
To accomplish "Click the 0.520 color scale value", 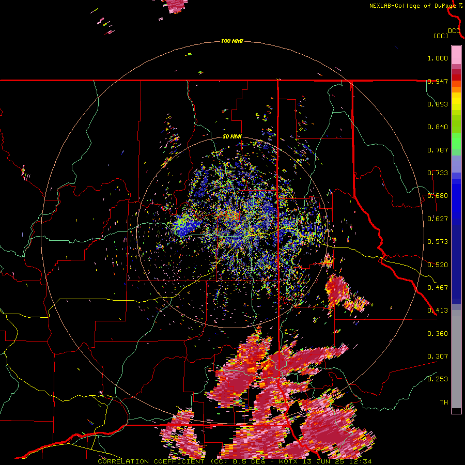I will [438, 265].
